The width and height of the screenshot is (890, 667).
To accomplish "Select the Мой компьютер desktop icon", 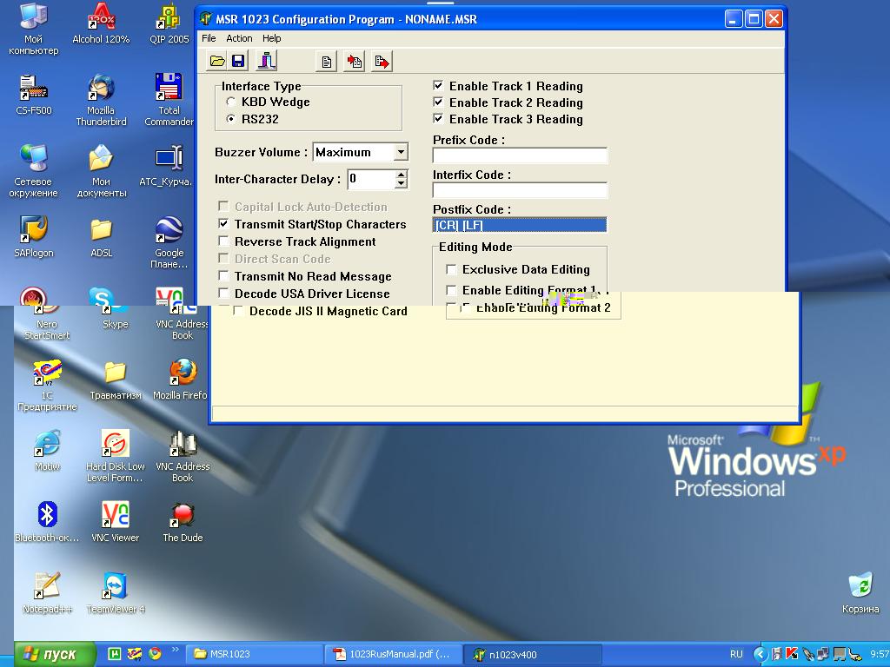I will (x=34, y=29).
